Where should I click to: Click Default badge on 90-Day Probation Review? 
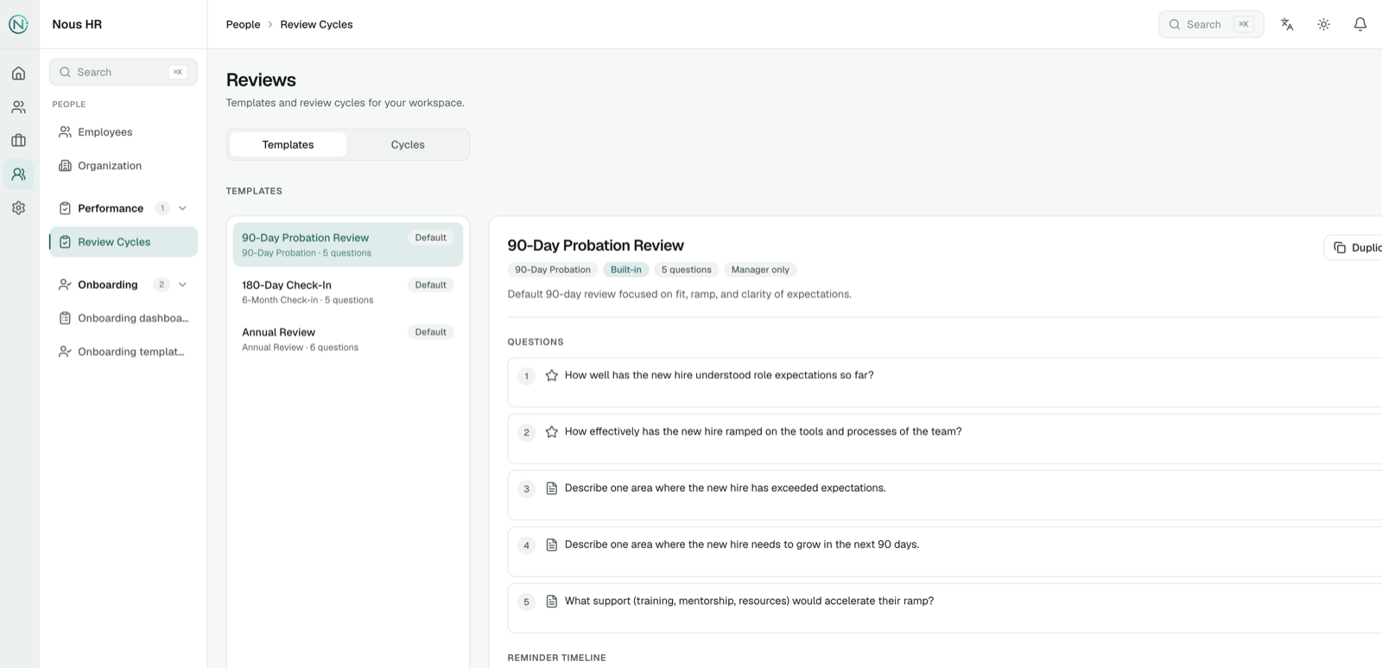pos(430,238)
